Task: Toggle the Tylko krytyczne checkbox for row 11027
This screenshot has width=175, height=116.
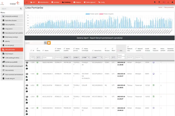Action: tap(154, 108)
